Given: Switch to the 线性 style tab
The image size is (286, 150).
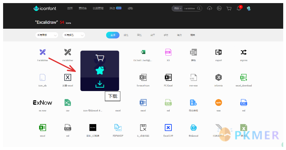Looking at the screenshot, I should coord(126,35).
